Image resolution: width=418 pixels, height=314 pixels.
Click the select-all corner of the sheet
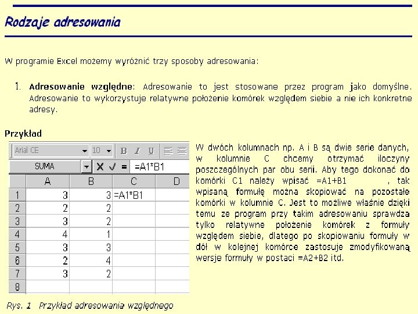(17, 181)
